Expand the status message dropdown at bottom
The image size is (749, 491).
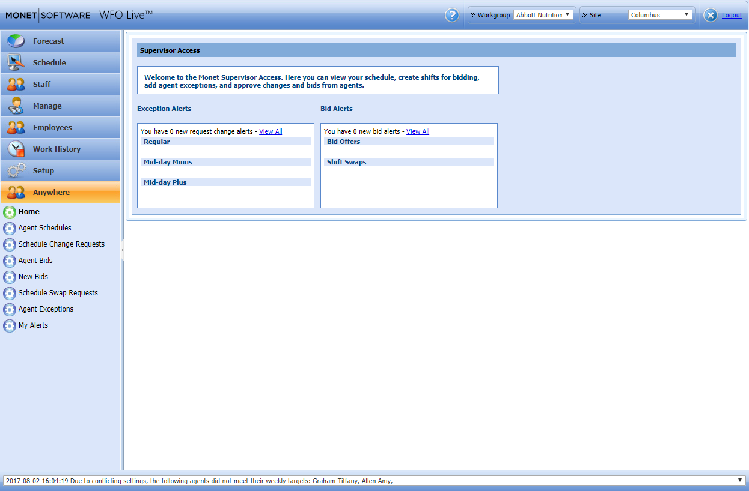740,480
